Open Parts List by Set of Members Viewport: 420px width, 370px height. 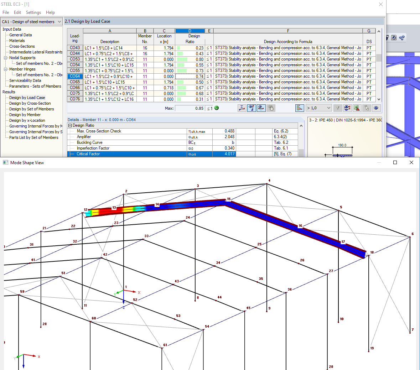coord(34,137)
